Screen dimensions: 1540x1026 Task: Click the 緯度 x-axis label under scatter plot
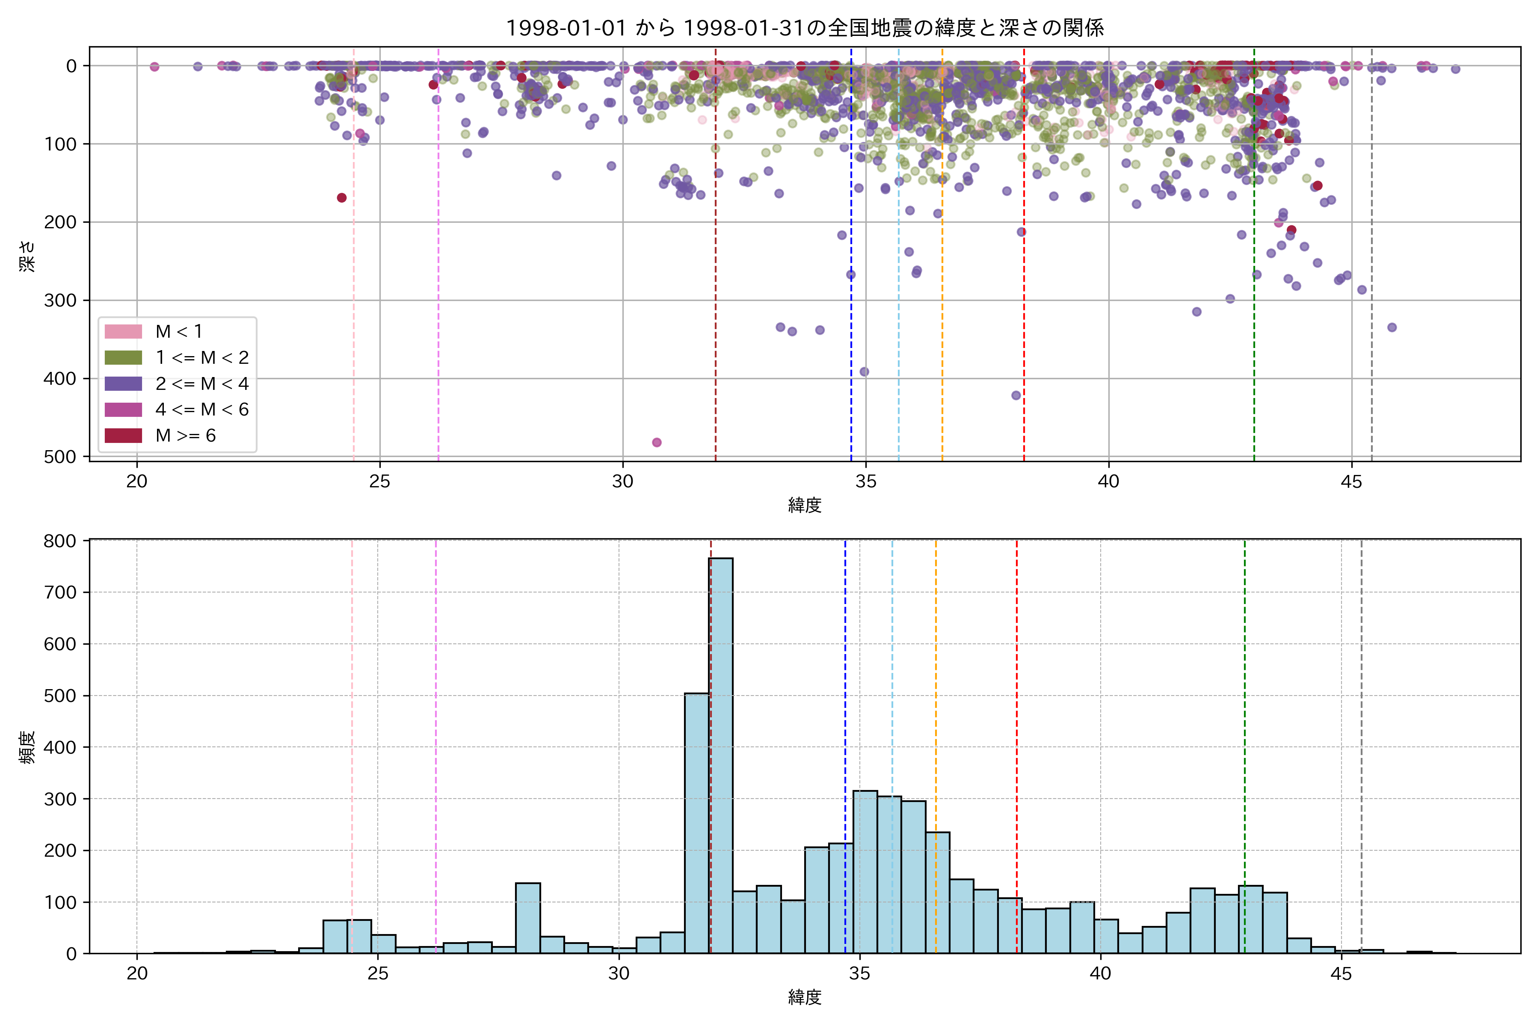point(805,505)
